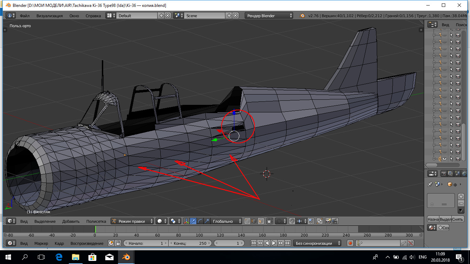Click the Назна assign button
Screen dimensions: 470x264
pyautogui.click(x=433, y=219)
